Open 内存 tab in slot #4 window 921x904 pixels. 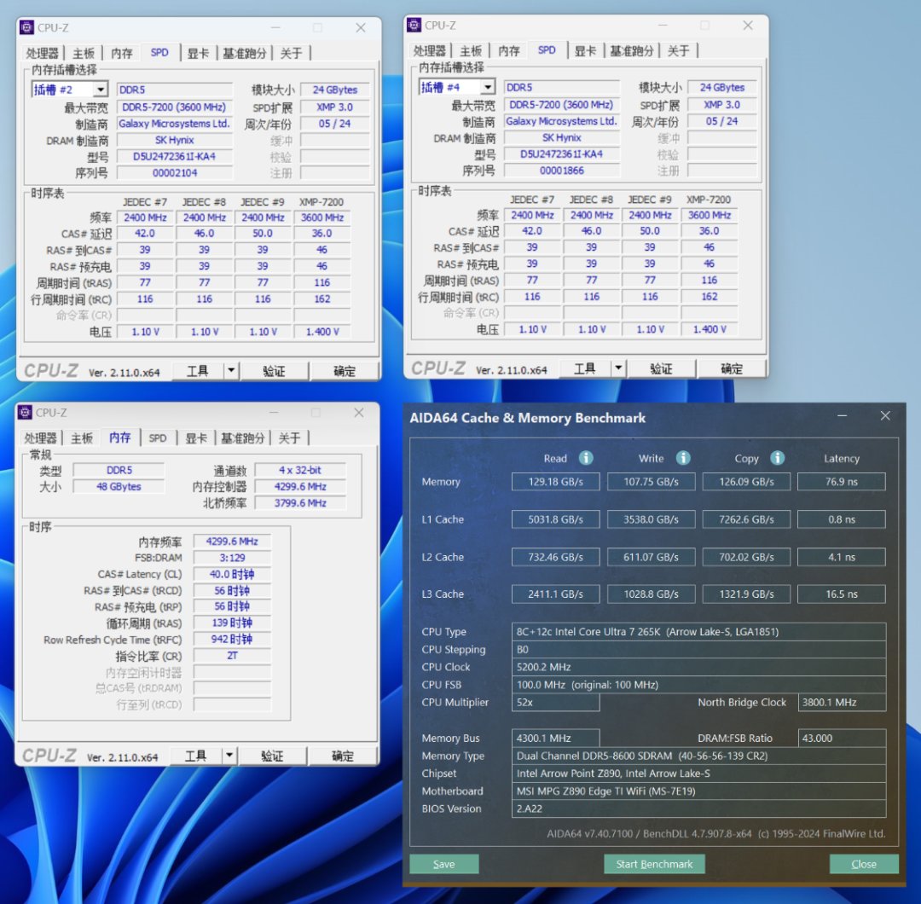click(508, 51)
